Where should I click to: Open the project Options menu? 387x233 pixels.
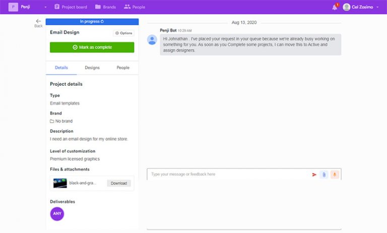pyautogui.click(x=123, y=33)
